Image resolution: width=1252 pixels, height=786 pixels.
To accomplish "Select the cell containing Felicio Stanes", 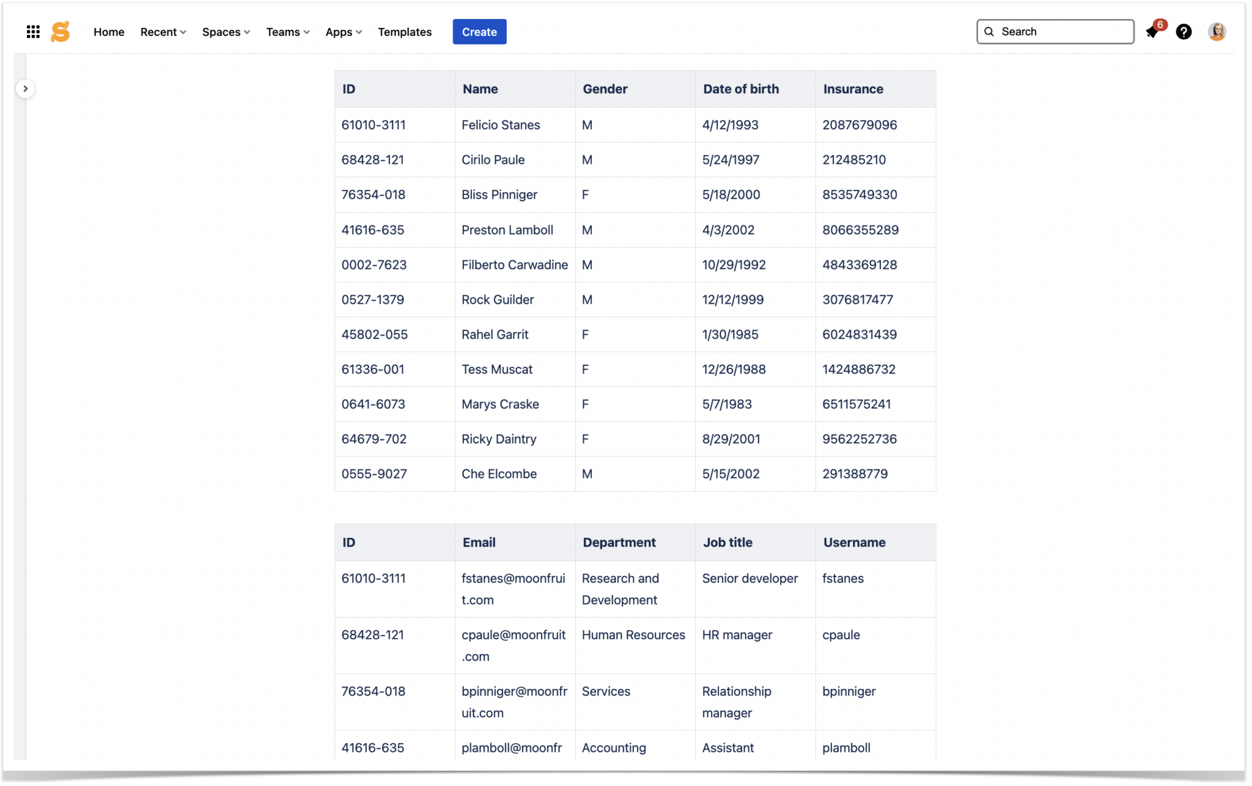I will [x=500, y=125].
